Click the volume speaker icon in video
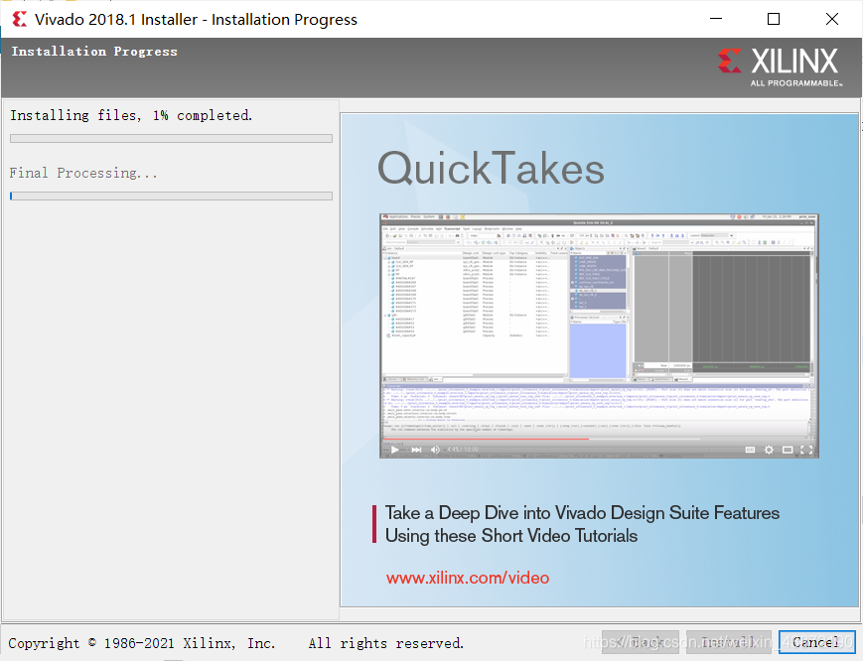This screenshot has width=863, height=661. 435,450
